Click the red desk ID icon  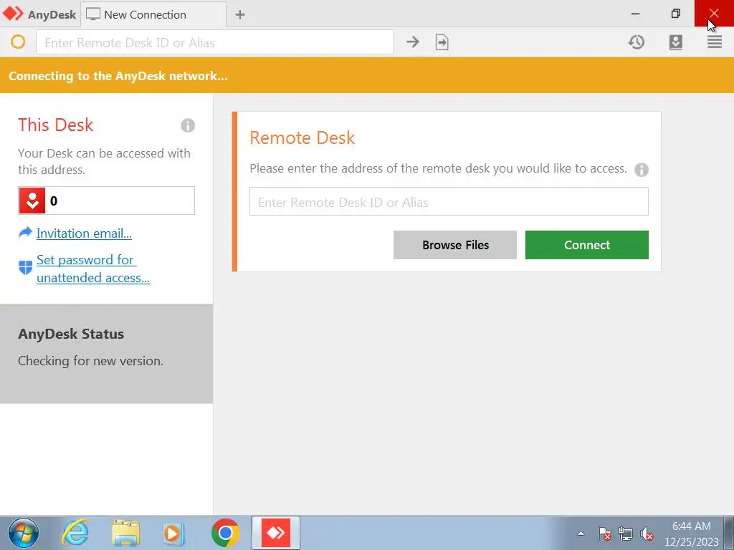coord(32,201)
